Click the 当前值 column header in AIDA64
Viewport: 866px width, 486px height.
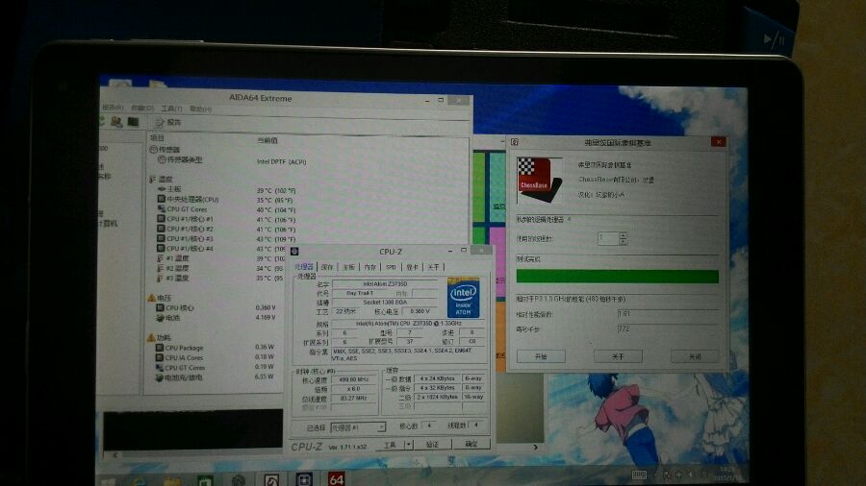tap(267, 140)
